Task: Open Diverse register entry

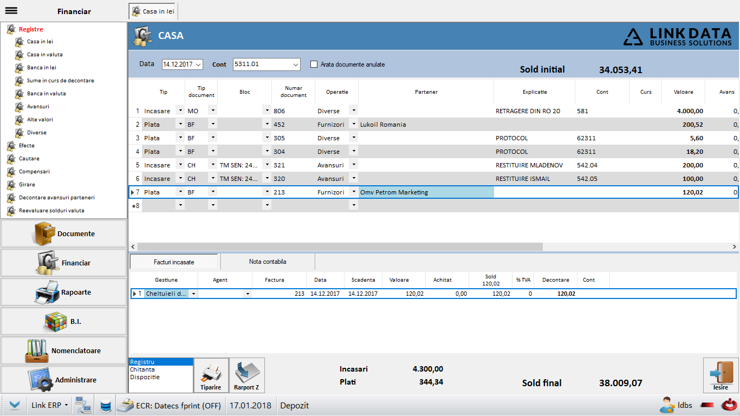Action: point(37,133)
